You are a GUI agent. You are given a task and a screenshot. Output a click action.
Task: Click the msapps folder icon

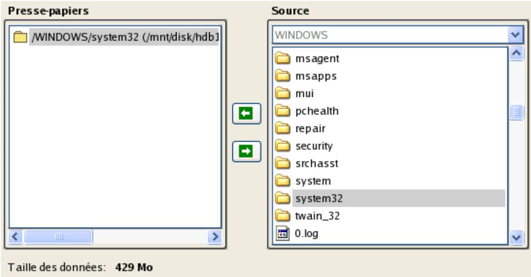282,76
